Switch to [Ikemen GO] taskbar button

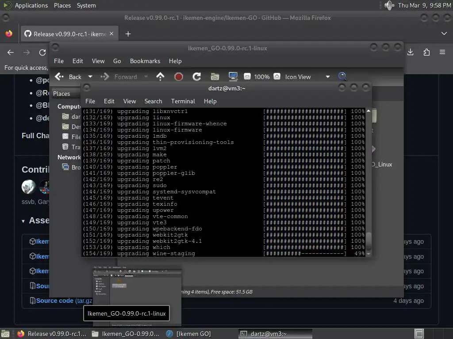(188, 334)
